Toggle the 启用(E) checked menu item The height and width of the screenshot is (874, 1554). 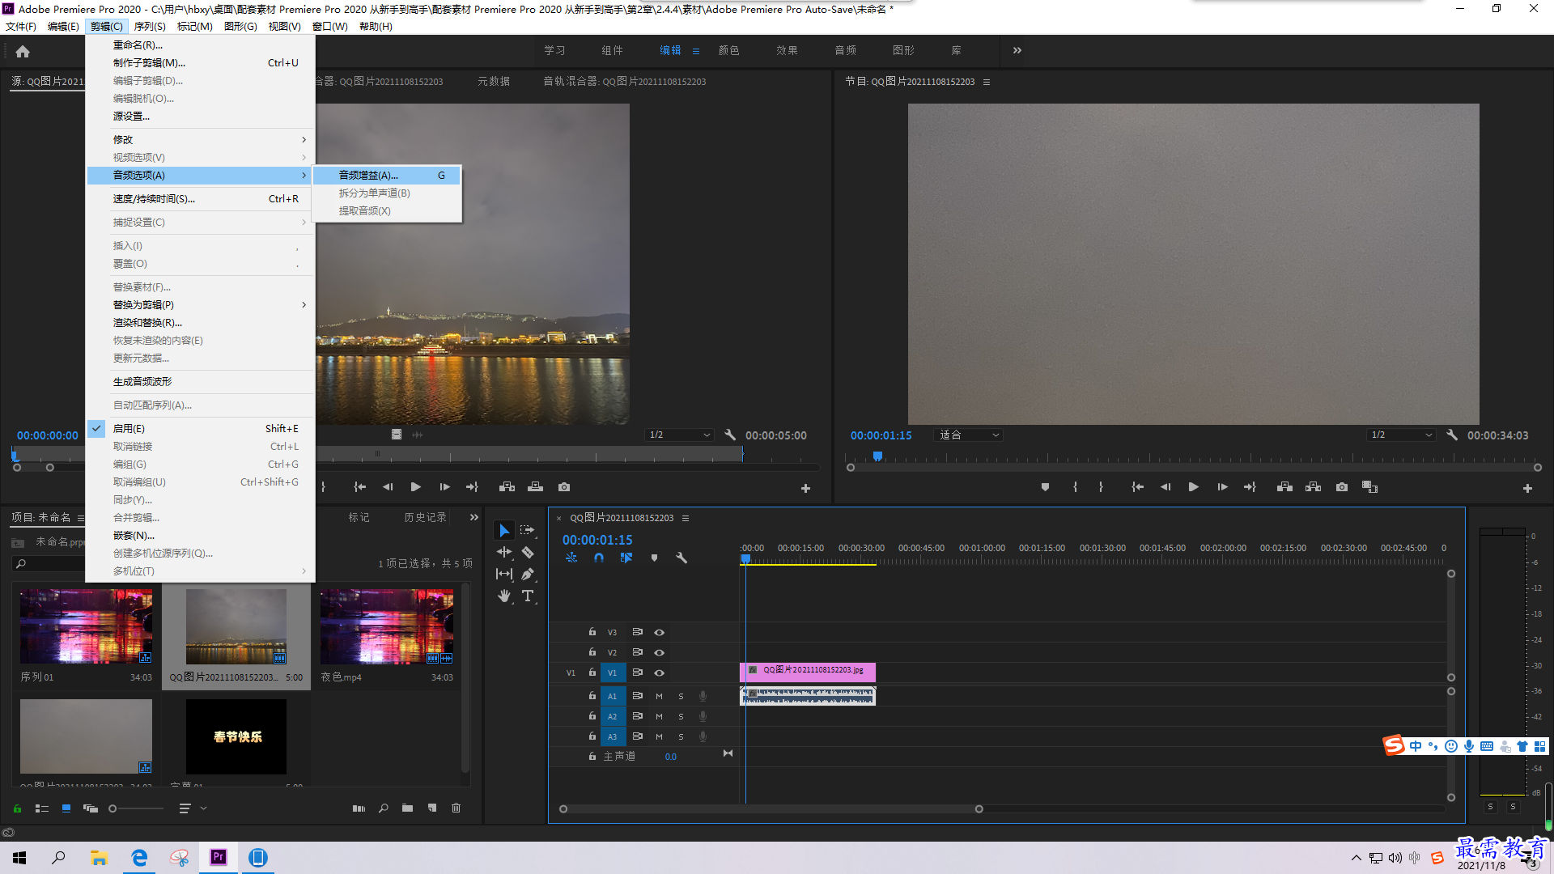[200, 428]
